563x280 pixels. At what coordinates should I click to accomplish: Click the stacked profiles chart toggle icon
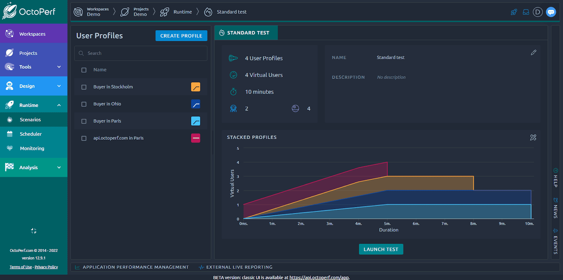[533, 137]
